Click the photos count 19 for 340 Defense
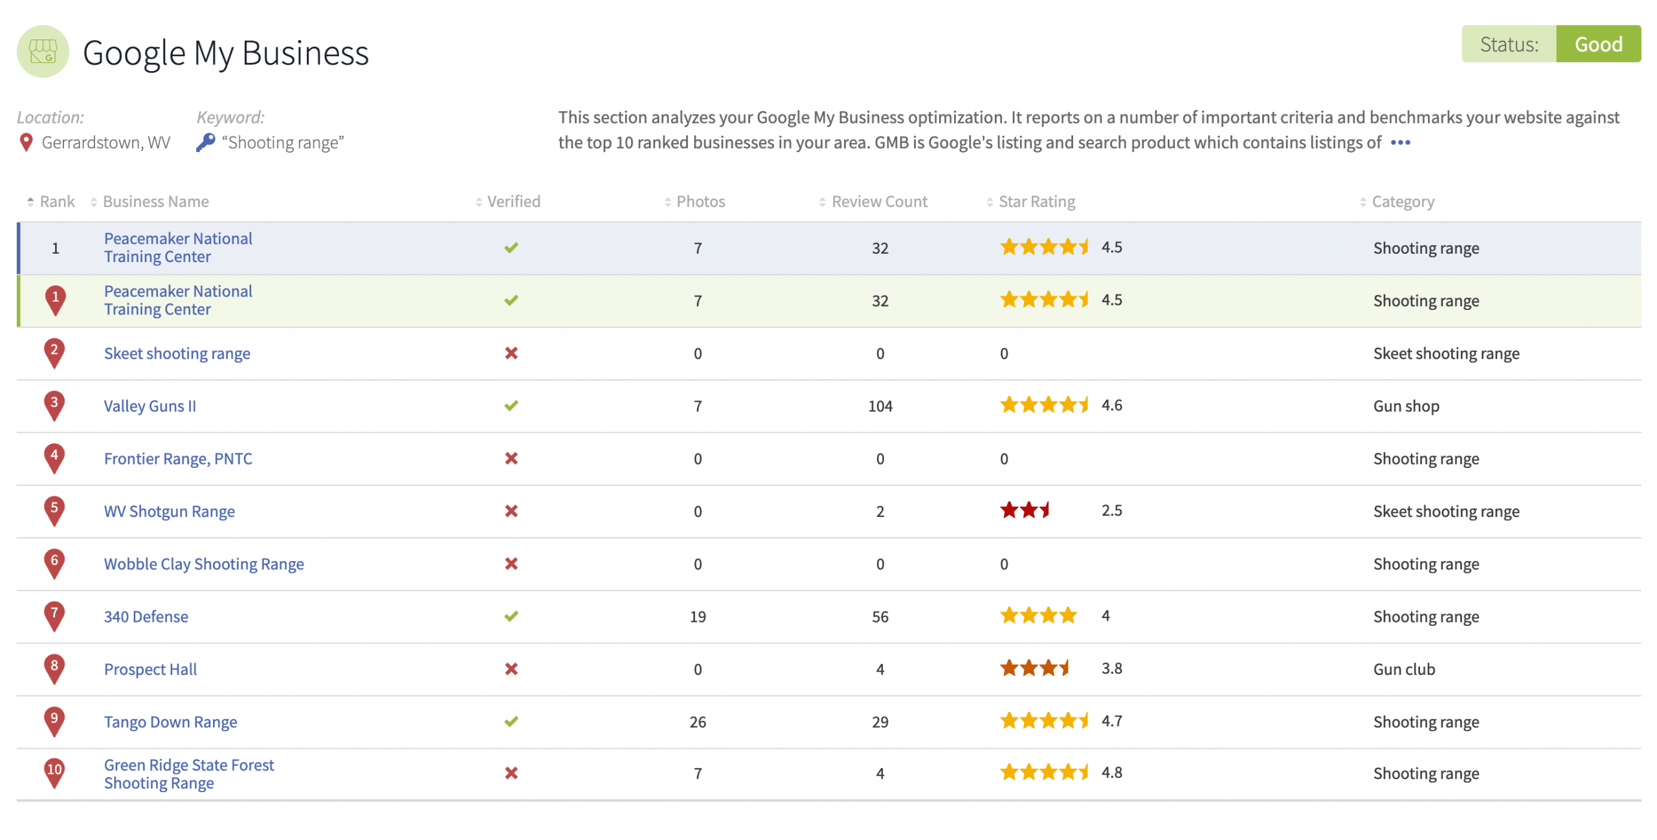Viewport: 1657px width, 840px height. (x=697, y=617)
